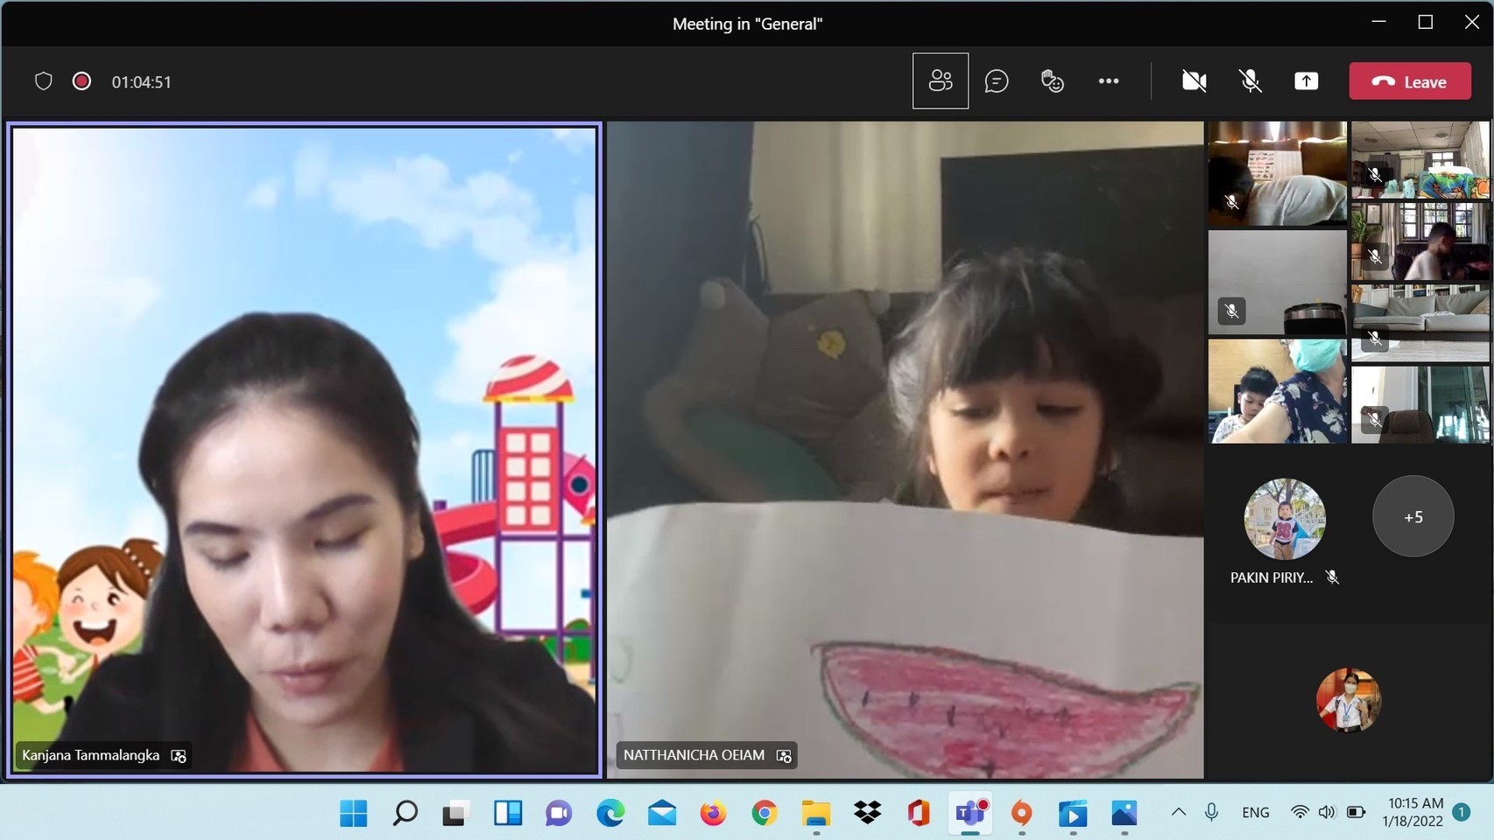
Task: Turn the camera on
Action: (1194, 81)
